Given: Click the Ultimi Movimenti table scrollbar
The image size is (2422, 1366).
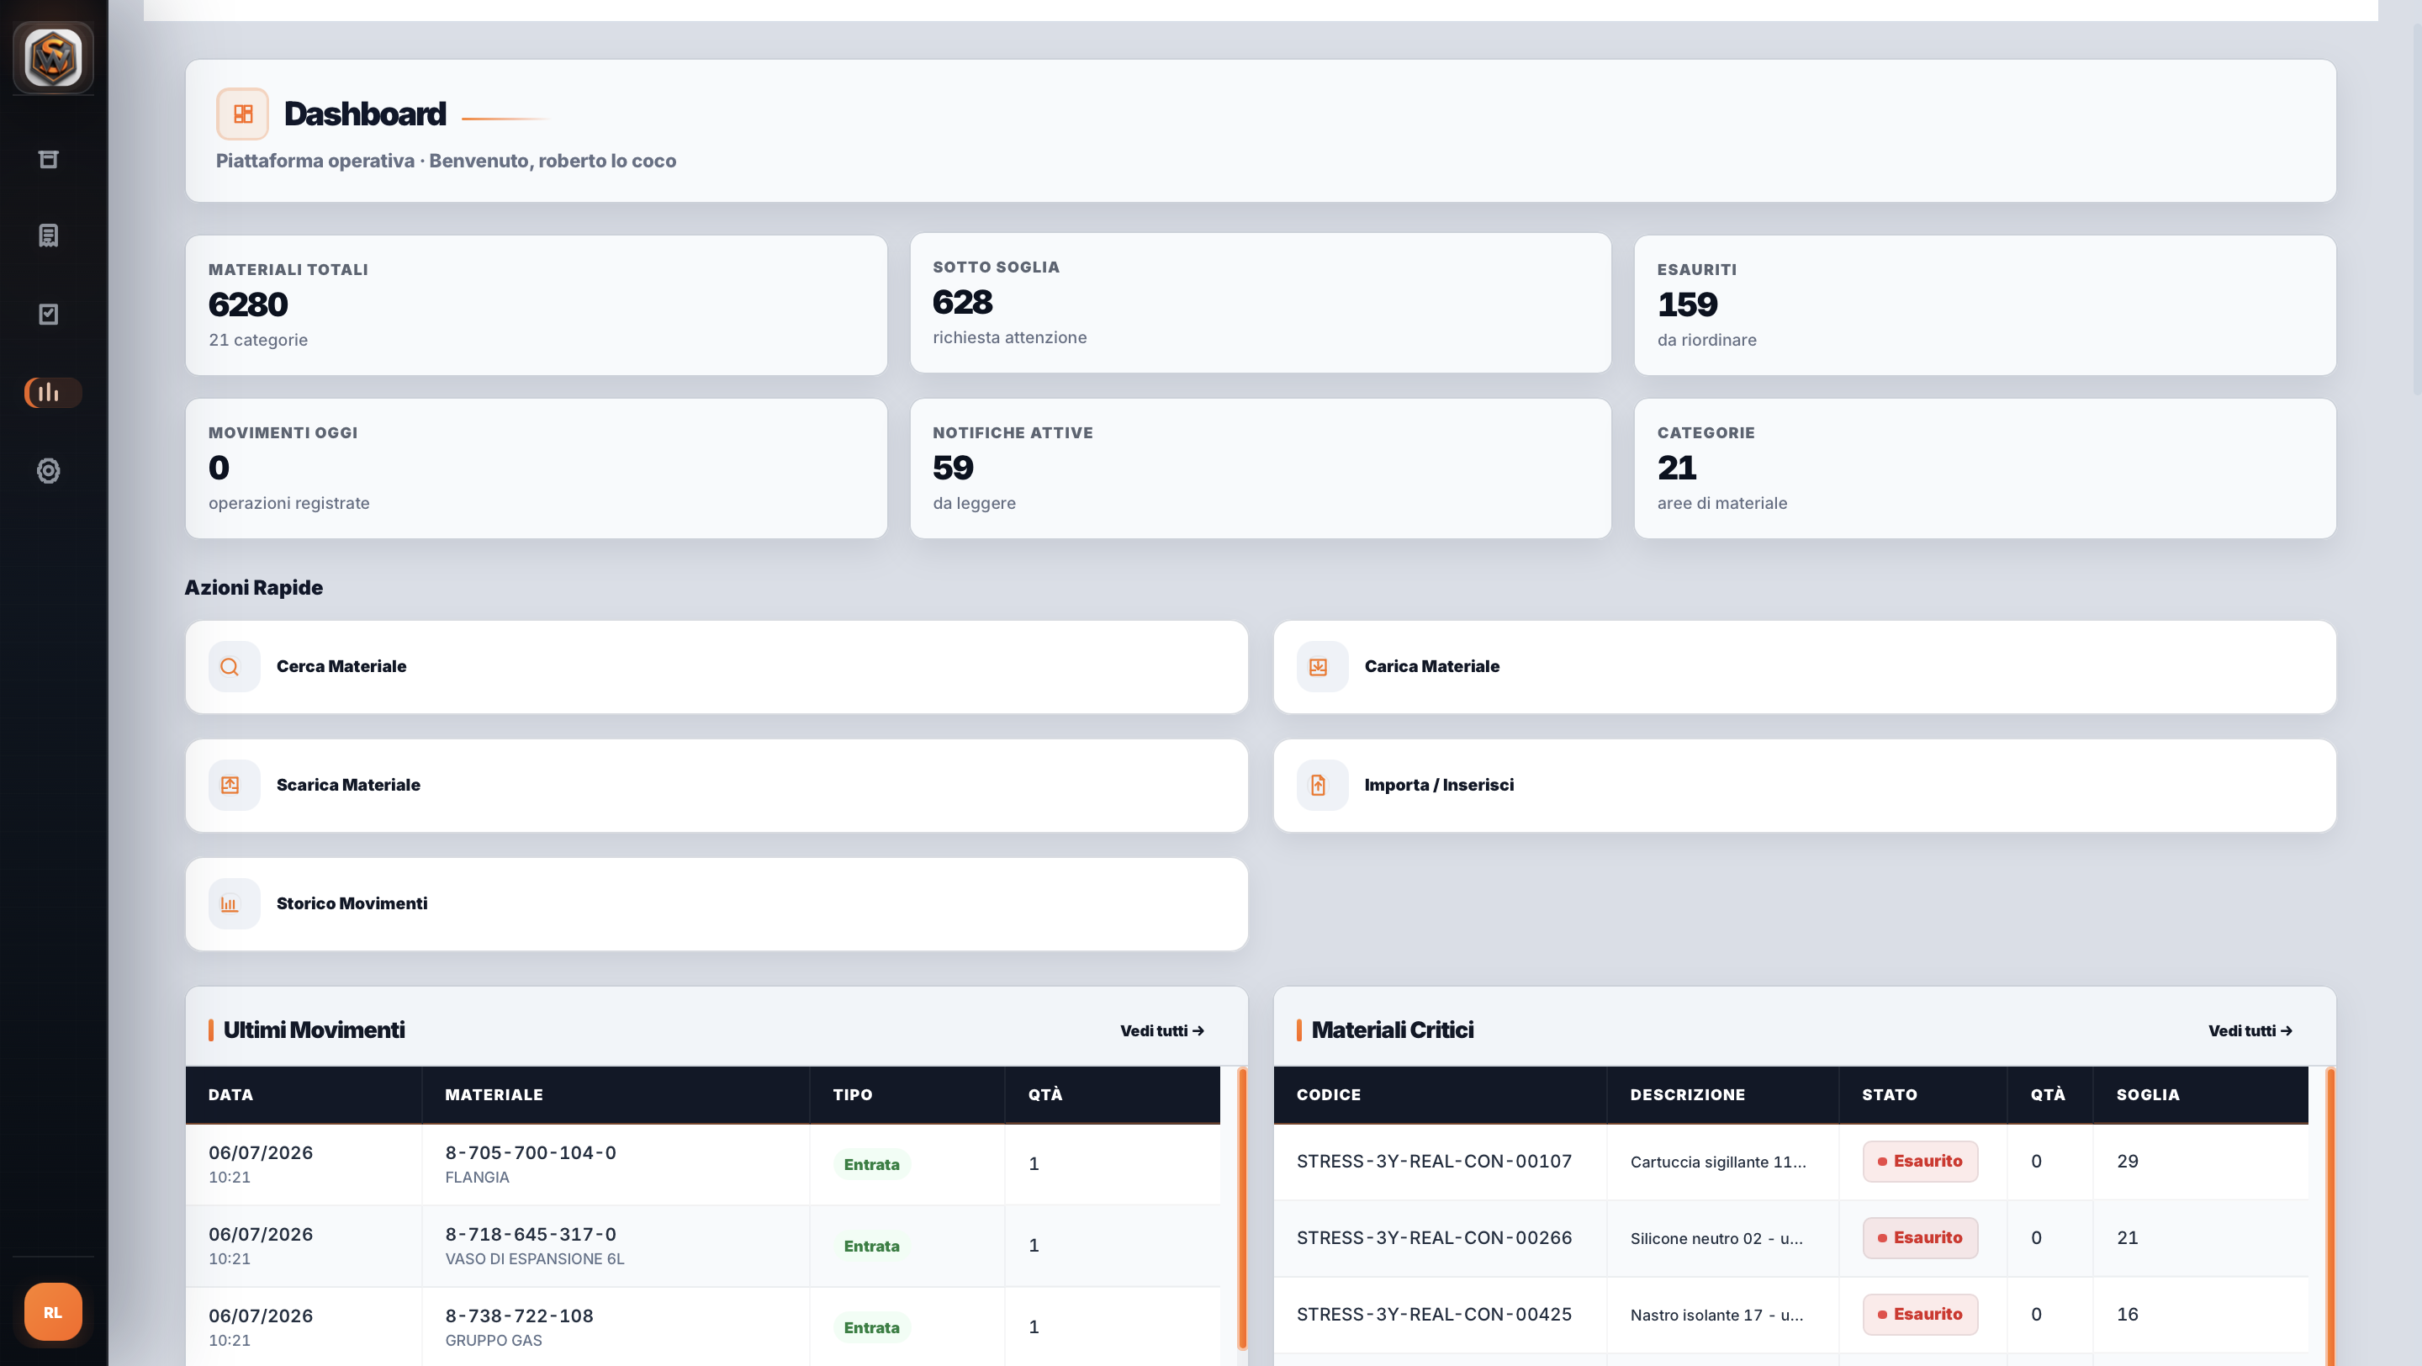Looking at the screenshot, I should pos(1242,1208).
